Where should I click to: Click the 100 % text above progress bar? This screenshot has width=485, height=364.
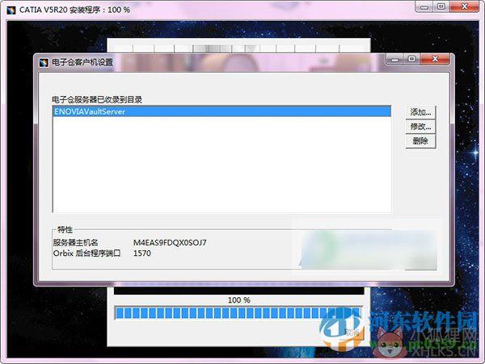click(238, 299)
